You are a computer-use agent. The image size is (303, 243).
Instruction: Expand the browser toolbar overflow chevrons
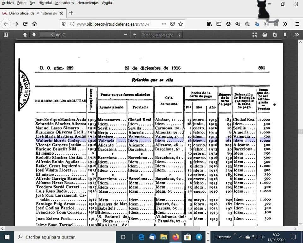tap(285, 24)
